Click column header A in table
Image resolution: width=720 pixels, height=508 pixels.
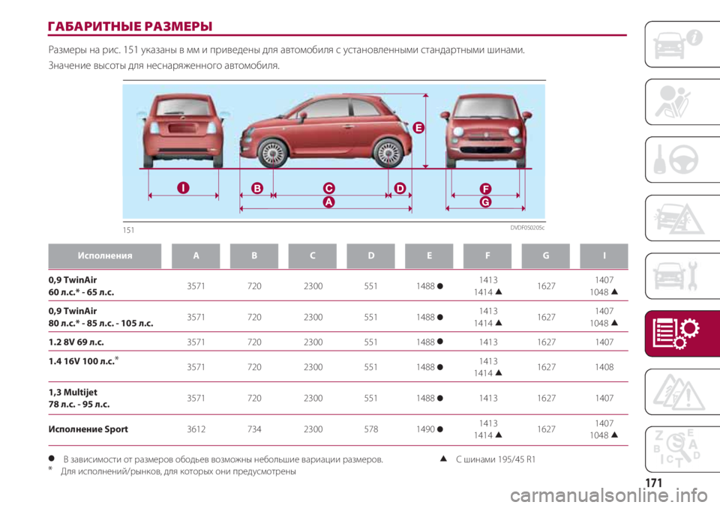[x=196, y=255]
